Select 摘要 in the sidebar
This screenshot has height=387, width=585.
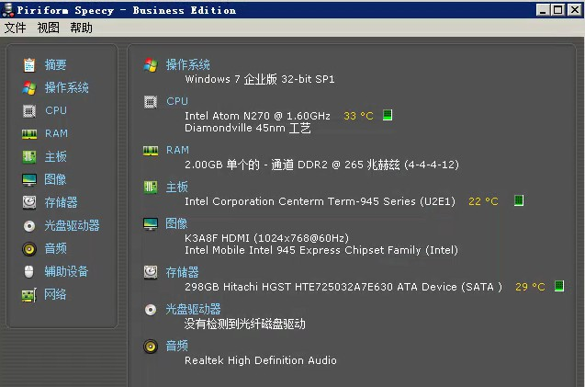[56, 65]
